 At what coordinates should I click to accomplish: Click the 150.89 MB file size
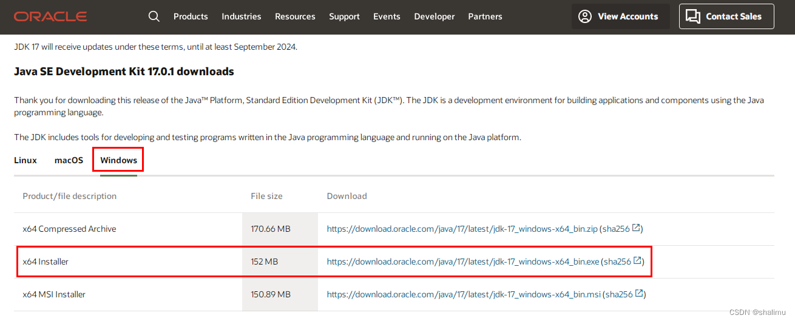(271, 294)
